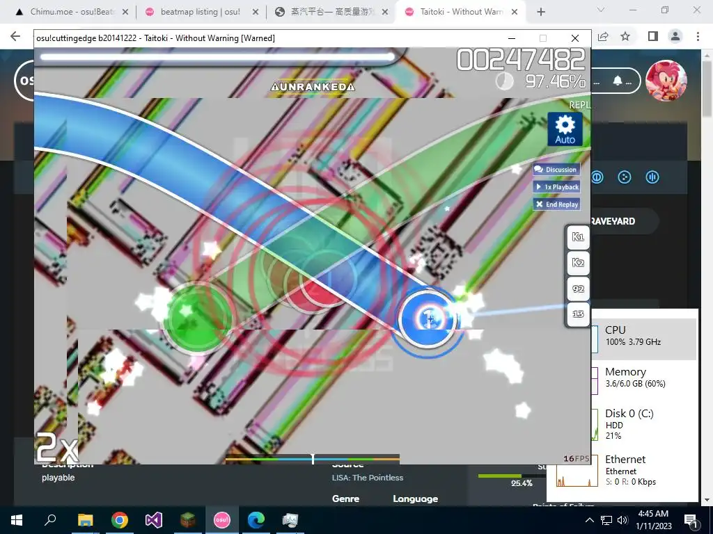
Task: Click the Auto mod gear icon
Action: coord(565,129)
